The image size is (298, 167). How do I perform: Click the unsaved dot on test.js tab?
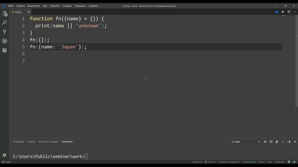click(29, 12)
